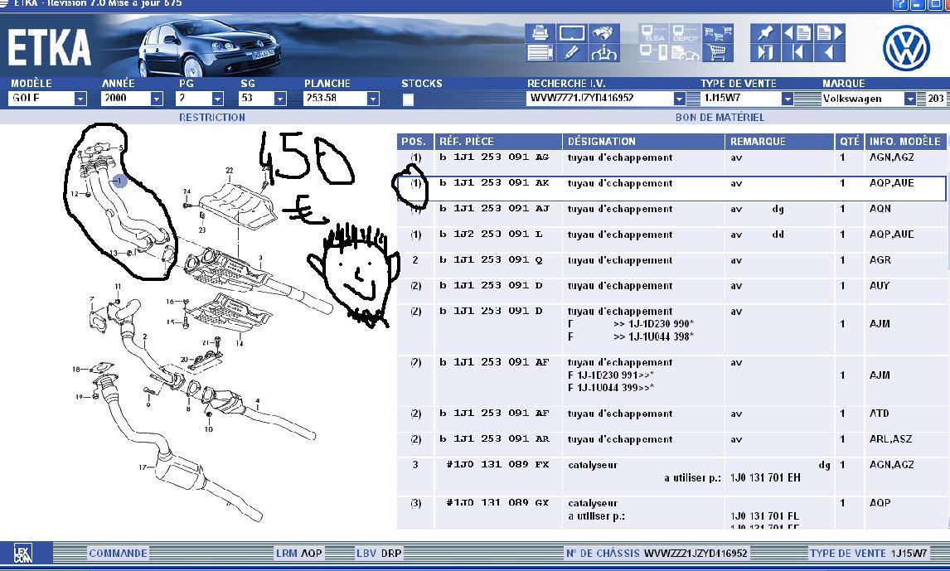950x571 pixels.
Task: Open the single shopping cart icon
Action: (x=718, y=53)
